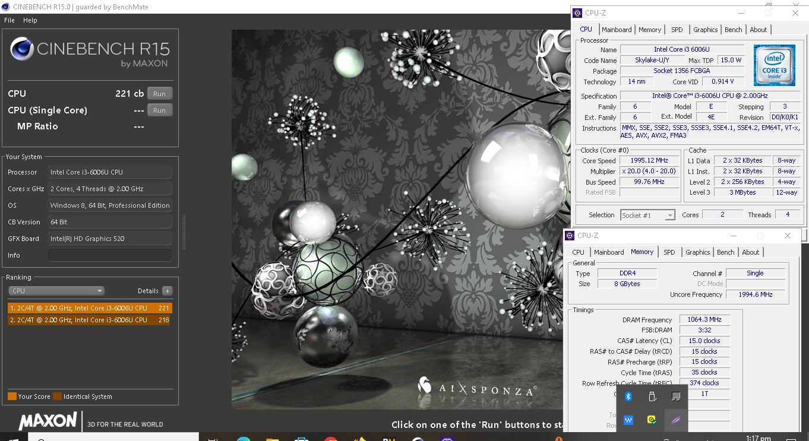This screenshot has height=441, width=809.
Task: Click the Bluetooth tray icon
Action: tap(628, 396)
